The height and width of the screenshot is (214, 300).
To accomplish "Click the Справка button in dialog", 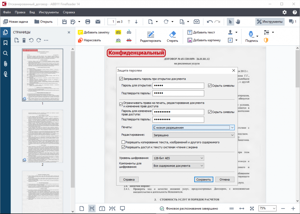I will [x=129, y=179].
